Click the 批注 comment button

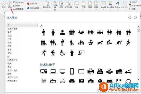(x=76, y=5)
